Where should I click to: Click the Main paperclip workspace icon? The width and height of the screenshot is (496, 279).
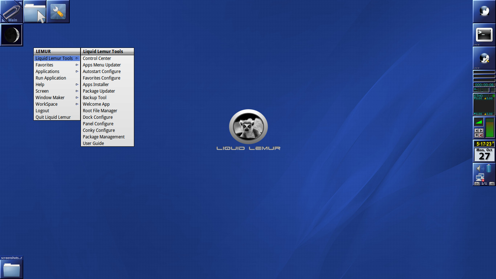[x=12, y=12]
